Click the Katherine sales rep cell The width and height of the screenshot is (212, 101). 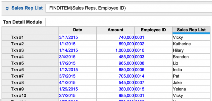[191, 44]
